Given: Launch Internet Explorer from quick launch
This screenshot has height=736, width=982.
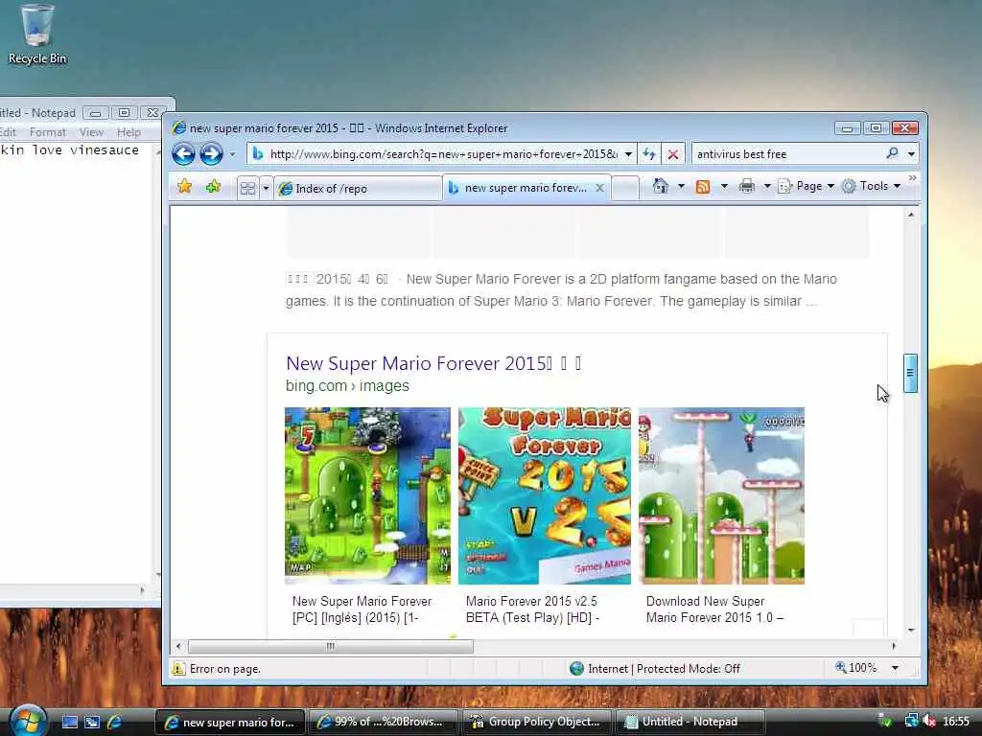Looking at the screenshot, I should (115, 722).
